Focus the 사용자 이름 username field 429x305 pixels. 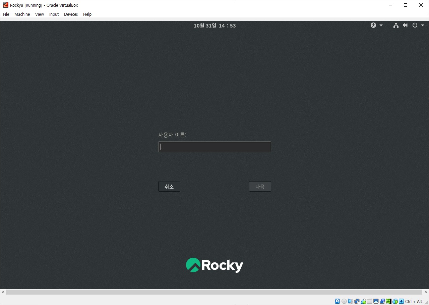pos(214,147)
